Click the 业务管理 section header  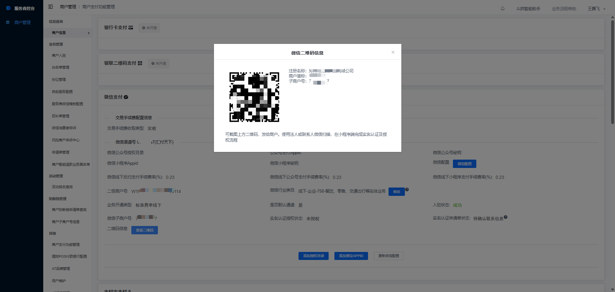(56, 44)
